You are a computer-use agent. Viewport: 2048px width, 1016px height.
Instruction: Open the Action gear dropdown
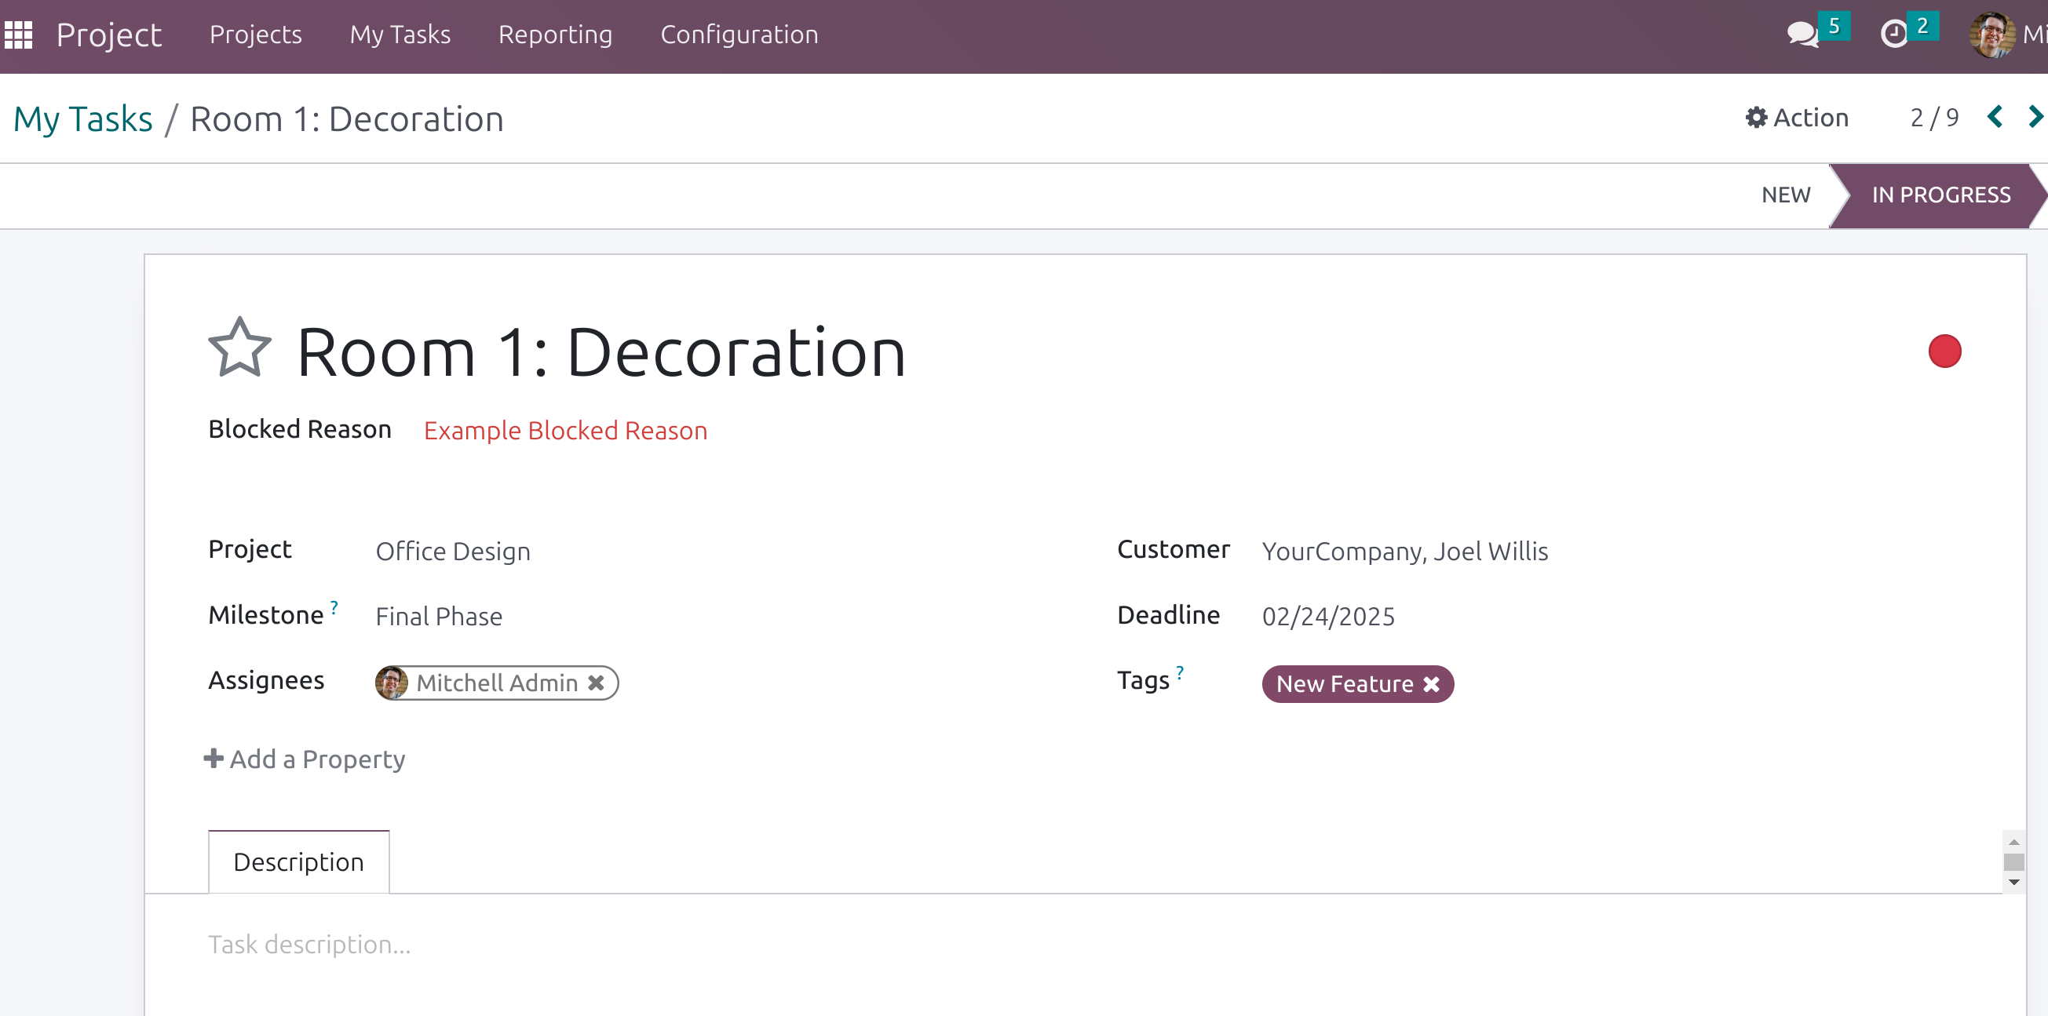coord(1797,118)
